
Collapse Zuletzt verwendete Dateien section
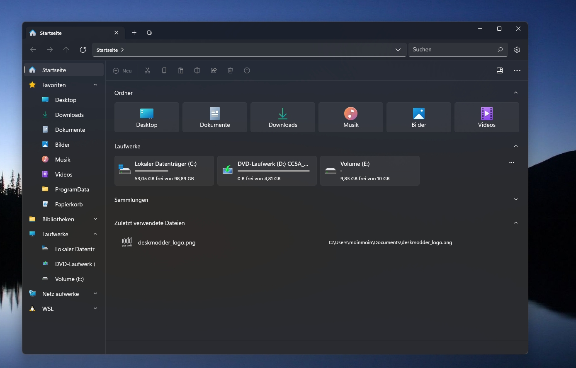(x=516, y=223)
